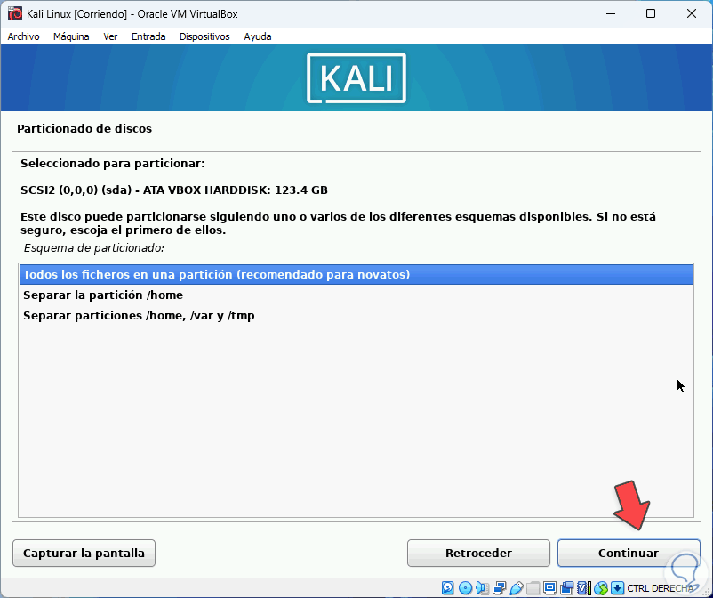Click the shared folders status icon
The image size is (713, 598).
pyautogui.click(x=533, y=587)
